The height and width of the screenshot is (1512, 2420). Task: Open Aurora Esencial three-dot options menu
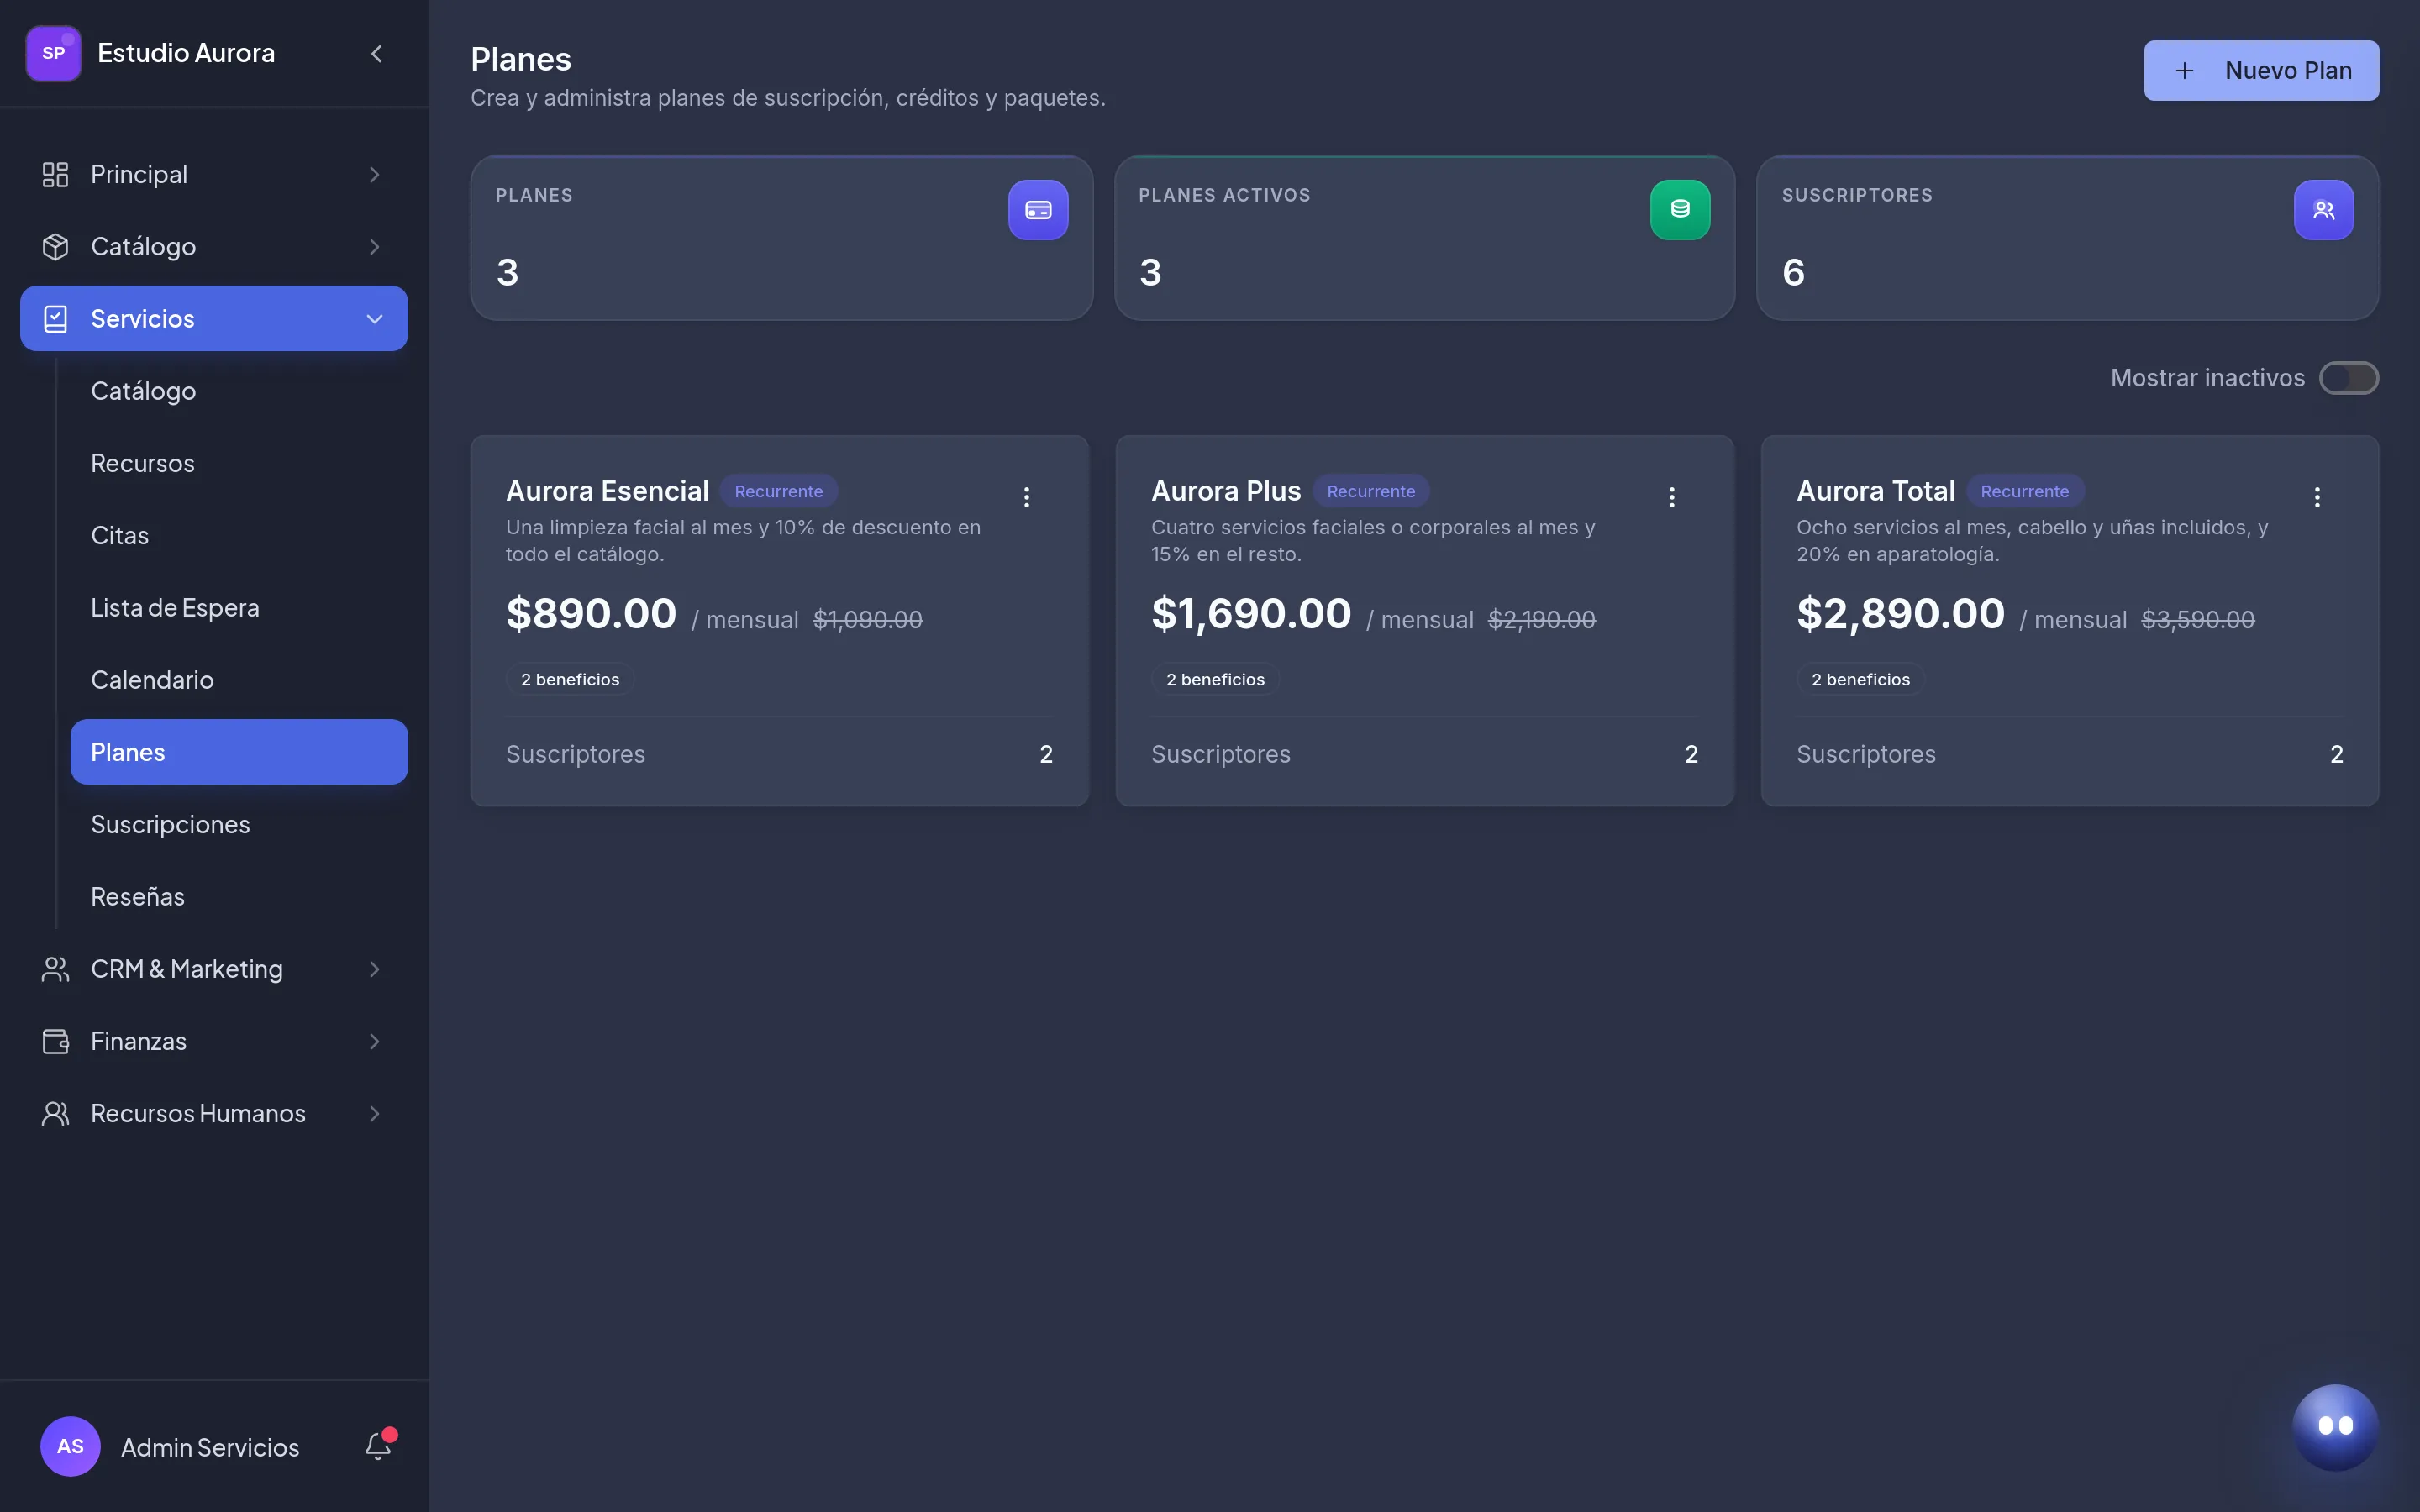tap(1026, 497)
